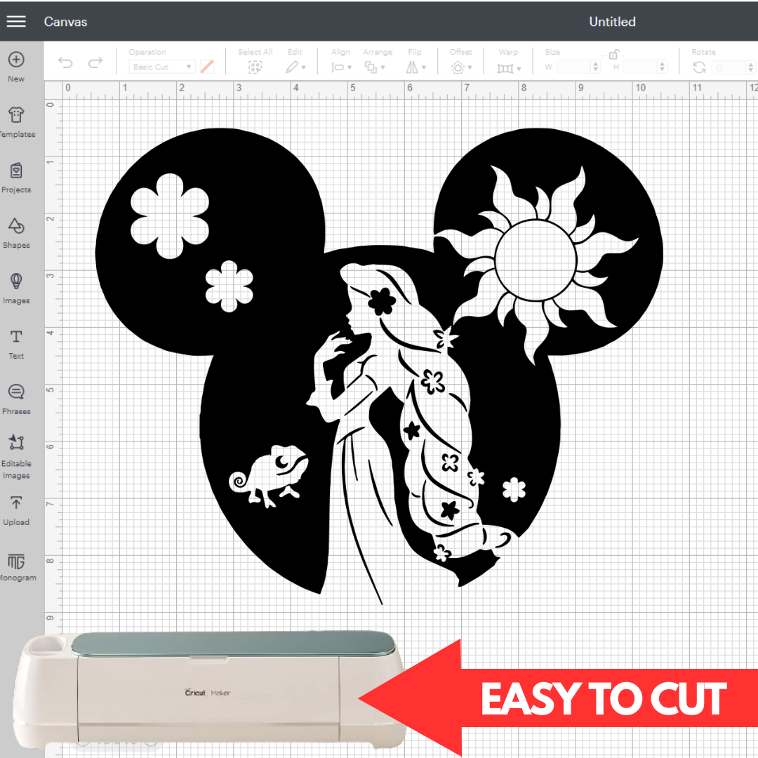Open the hamburger main menu
758x758 pixels.
click(16, 21)
